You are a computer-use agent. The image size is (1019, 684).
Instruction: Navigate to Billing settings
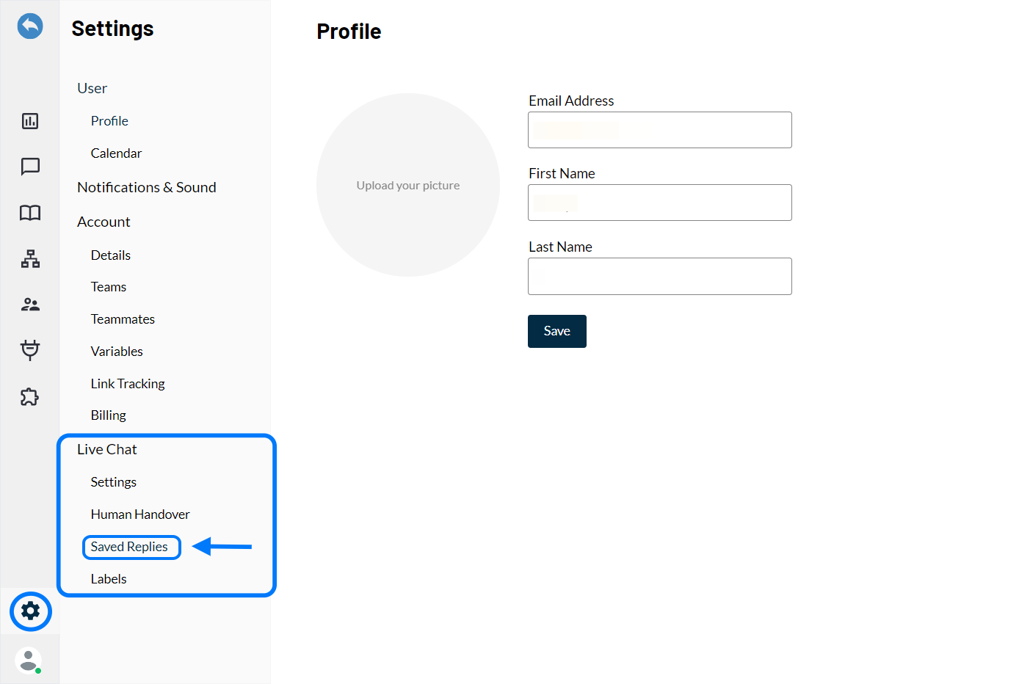pos(109,415)
